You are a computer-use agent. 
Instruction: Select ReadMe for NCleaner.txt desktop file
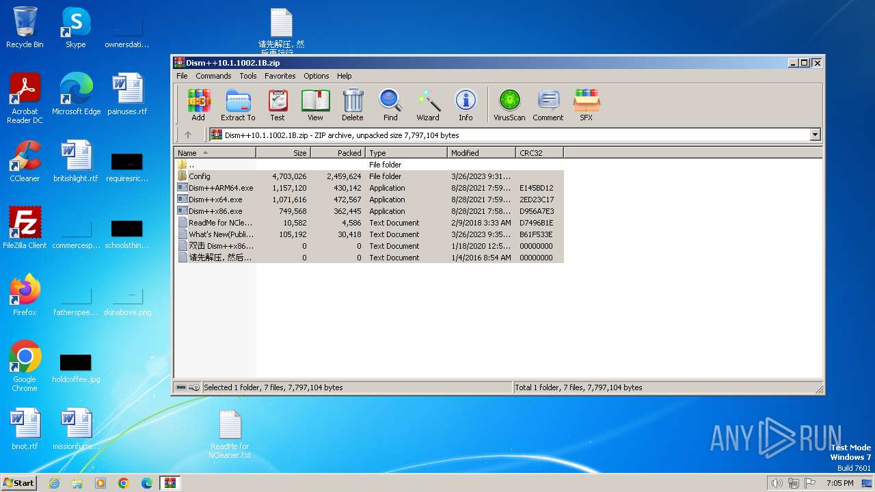pyautogui.click(x=230, y=435)
